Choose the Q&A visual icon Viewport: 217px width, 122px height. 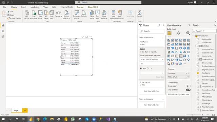click(181, 60)
